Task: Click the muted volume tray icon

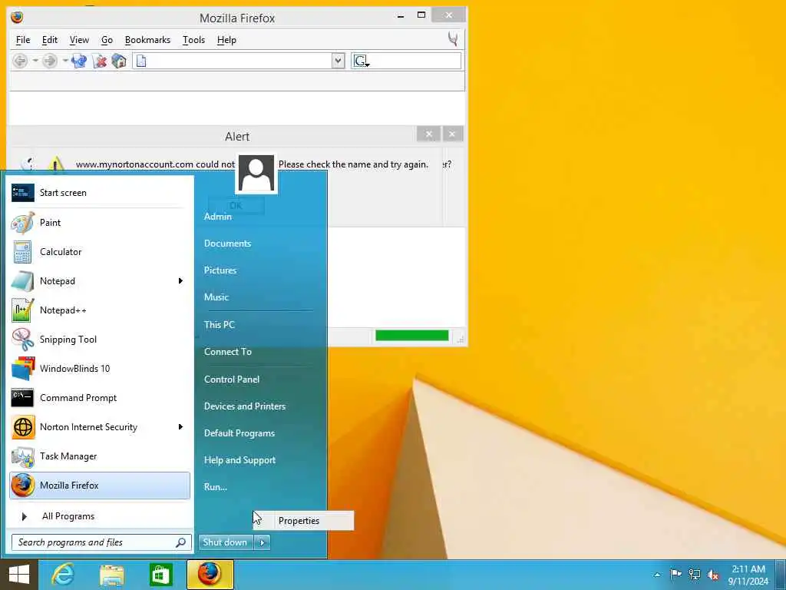Action: (x=712, y=575)
